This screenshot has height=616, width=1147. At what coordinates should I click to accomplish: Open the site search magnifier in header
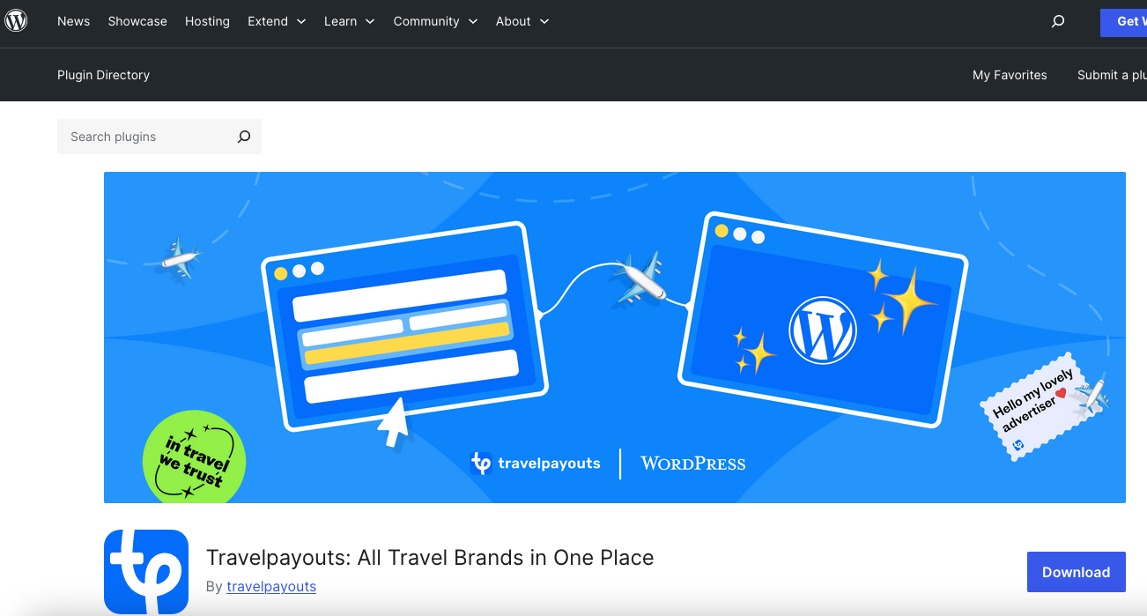[x=1058, y=21]
